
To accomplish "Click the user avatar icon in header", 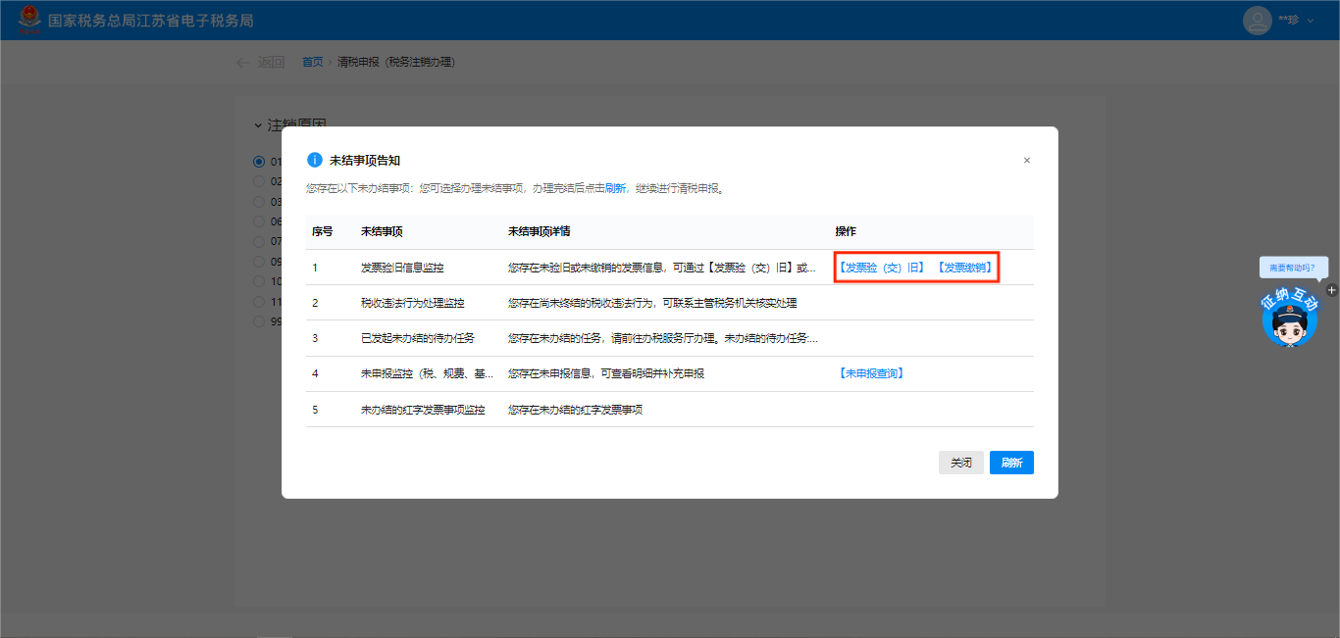I will [x=1257, y=21].
